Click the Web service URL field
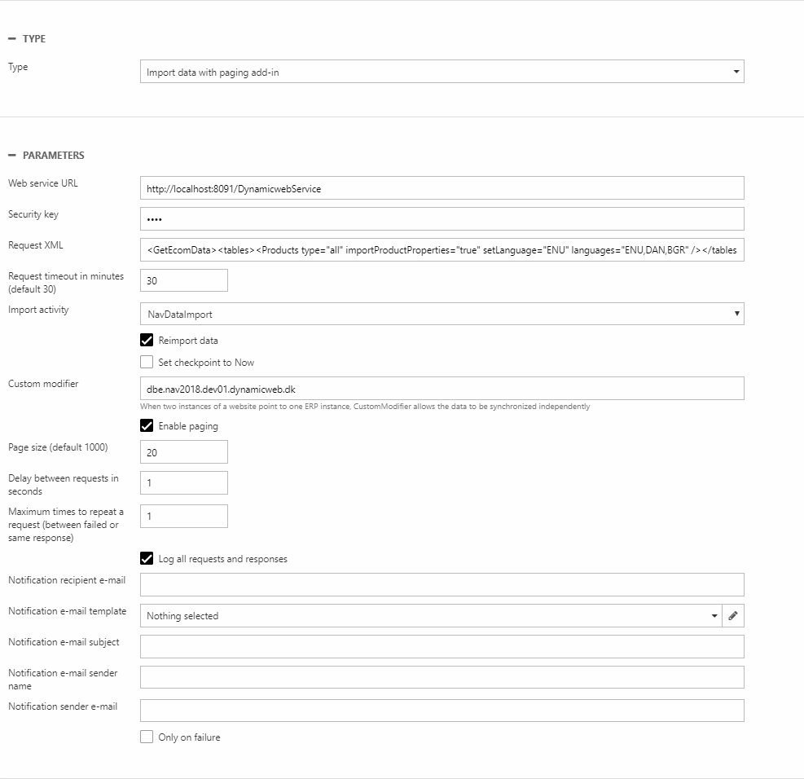This screenshot has height=779, width=804. (x=442, y=188)
